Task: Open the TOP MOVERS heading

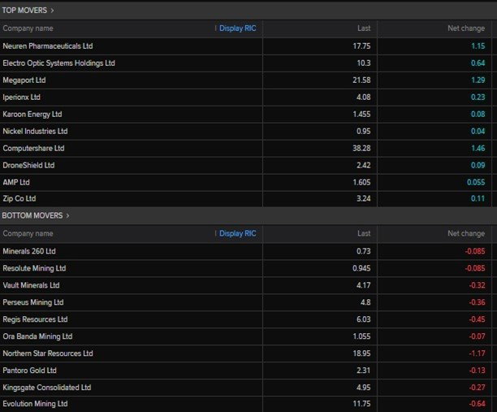Action: (x=24, y=10)
